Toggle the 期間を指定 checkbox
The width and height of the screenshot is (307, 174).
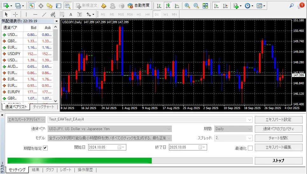point(45,148)
